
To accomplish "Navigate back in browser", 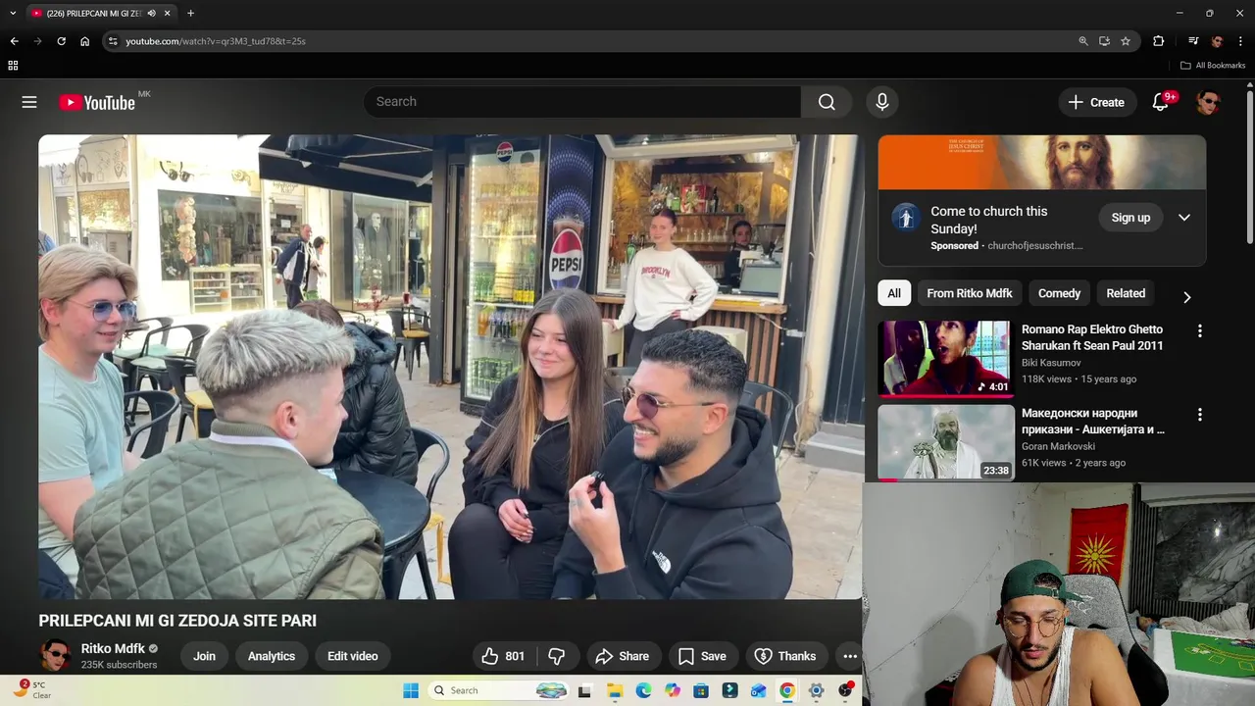I will (14, 41).
